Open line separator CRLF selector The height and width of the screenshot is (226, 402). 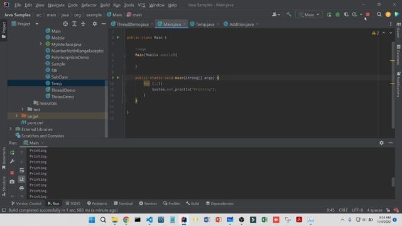(x=344, y=210)
